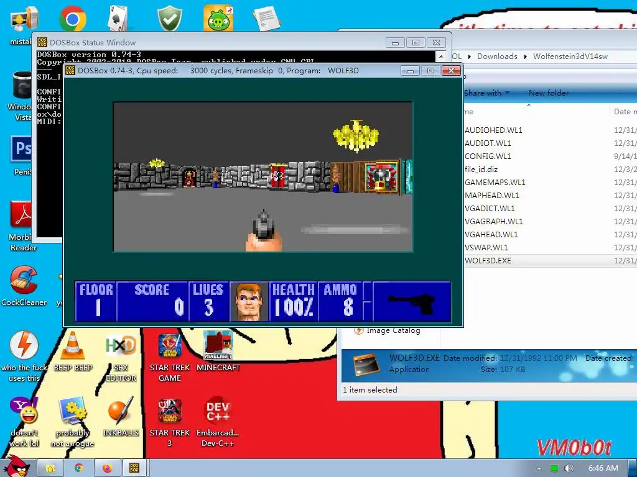Minimize the DOSBox WOLF3D window
This screenshot has height=477, width=637.
[x=411, y=71]
